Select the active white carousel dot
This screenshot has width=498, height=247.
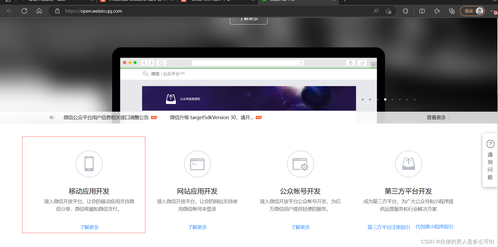[x=385, y=100]
